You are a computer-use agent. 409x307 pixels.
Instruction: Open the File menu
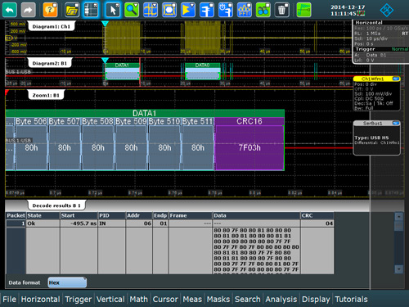(x=10, y=299)
